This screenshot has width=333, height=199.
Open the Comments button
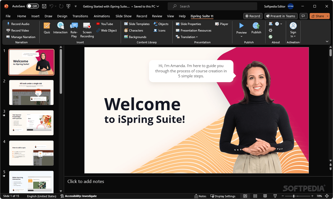pyautogui.click(x=304, y=16)
